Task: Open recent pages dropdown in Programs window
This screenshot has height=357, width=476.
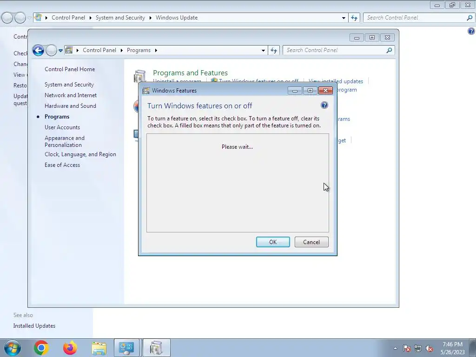Action: (x=60, y=50)
